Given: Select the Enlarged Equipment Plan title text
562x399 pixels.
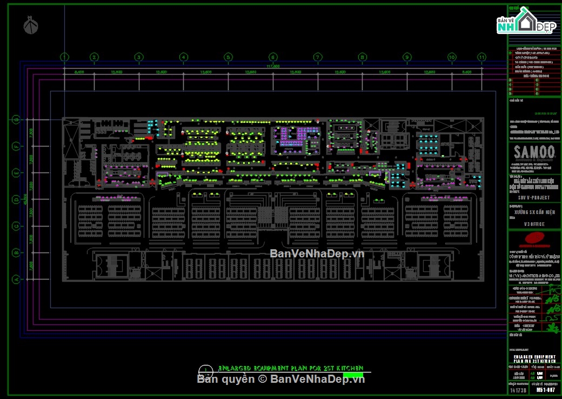Looking at the screenshot, I should click(290, 368).
